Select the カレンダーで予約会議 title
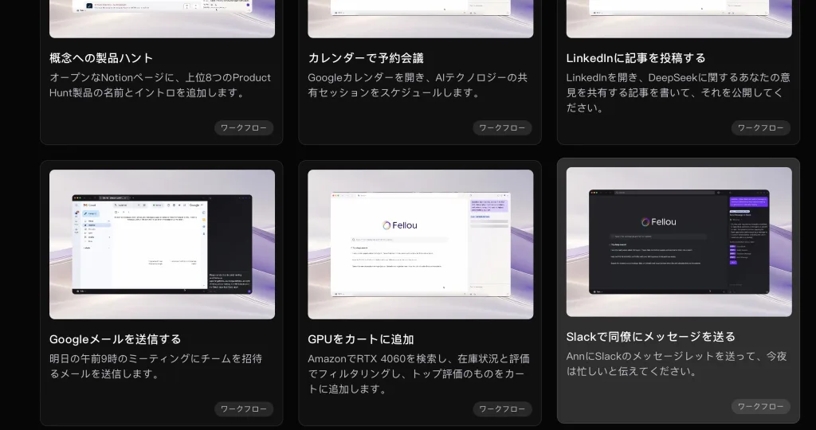This screenshot has width=816, height=430. pyautogui.click(x=365, y=57)
